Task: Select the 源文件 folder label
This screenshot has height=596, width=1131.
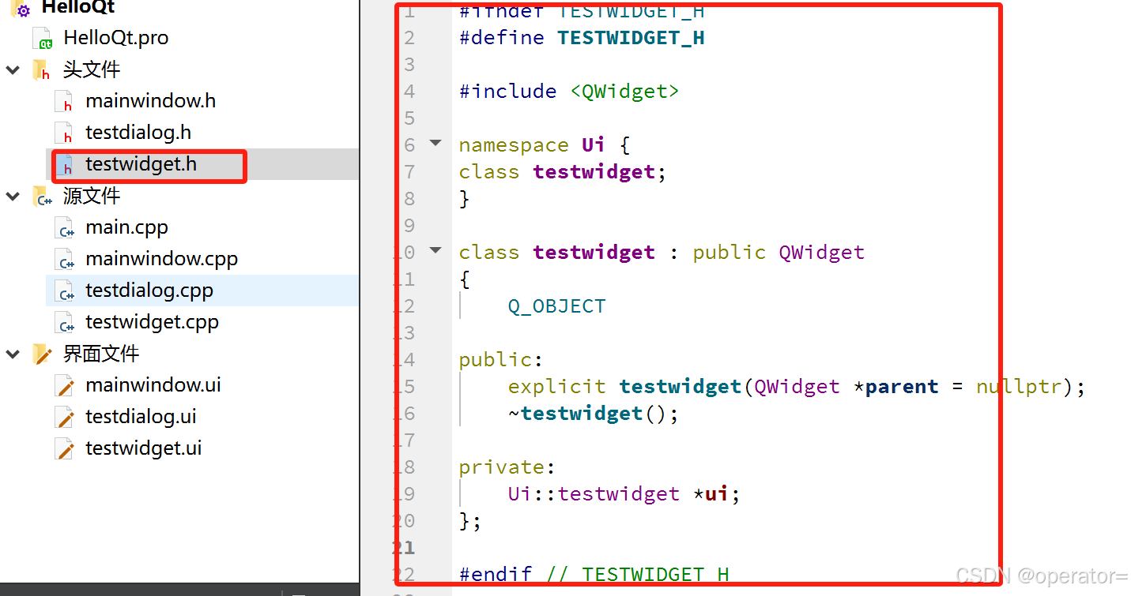Action: tap(92, 196)
